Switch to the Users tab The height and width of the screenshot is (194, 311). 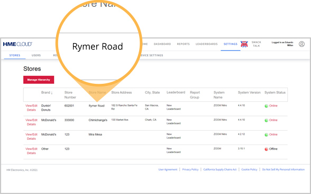click(36, 55)
